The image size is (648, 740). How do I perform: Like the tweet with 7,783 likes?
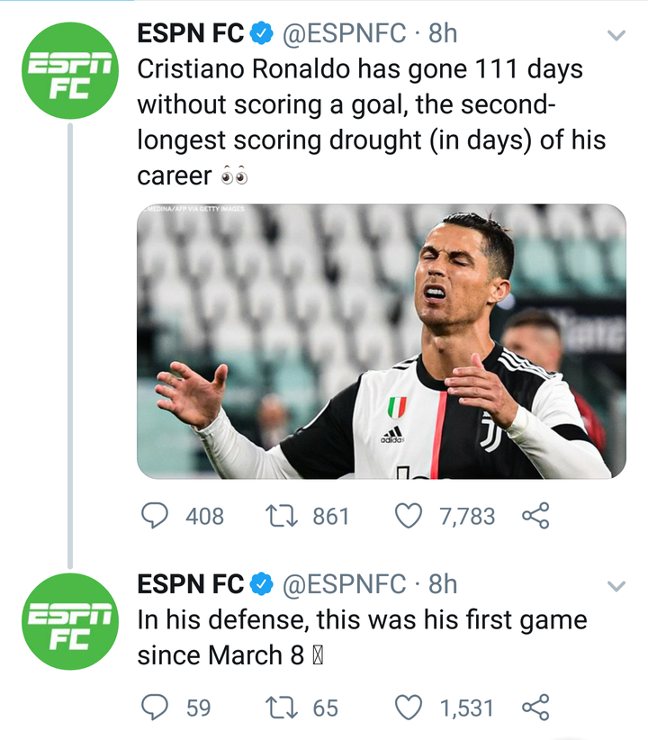[409, 516]
